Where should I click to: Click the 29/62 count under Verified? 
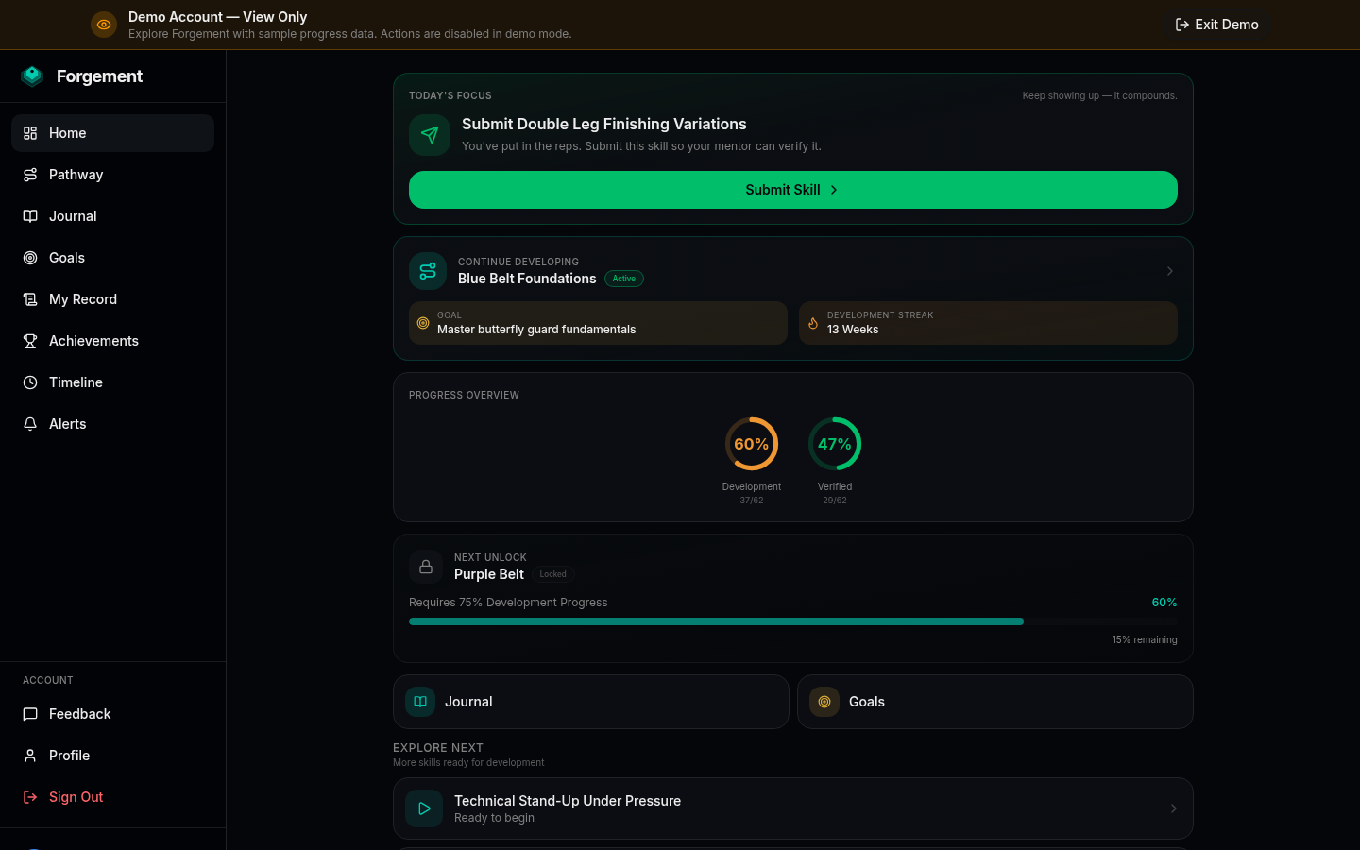click(x=835, y=501)
